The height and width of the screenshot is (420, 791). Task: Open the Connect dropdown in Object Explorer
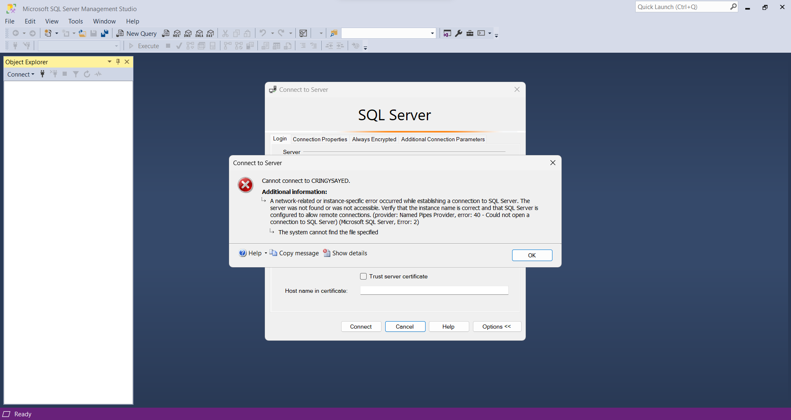[21, 74]
